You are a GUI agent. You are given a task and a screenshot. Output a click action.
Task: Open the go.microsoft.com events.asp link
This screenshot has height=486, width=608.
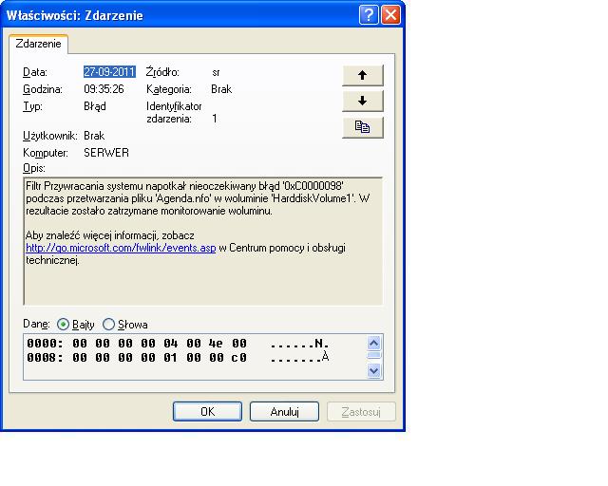pos(121,248)
